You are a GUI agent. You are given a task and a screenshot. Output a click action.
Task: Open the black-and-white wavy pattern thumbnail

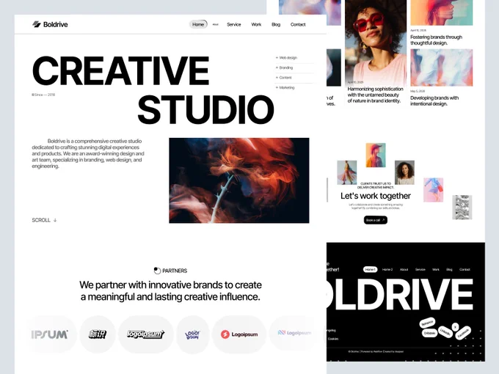click(x=462, y=208)
